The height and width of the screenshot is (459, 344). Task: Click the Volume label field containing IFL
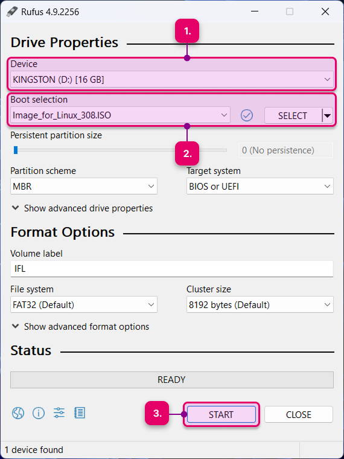(x=172, y=269)
